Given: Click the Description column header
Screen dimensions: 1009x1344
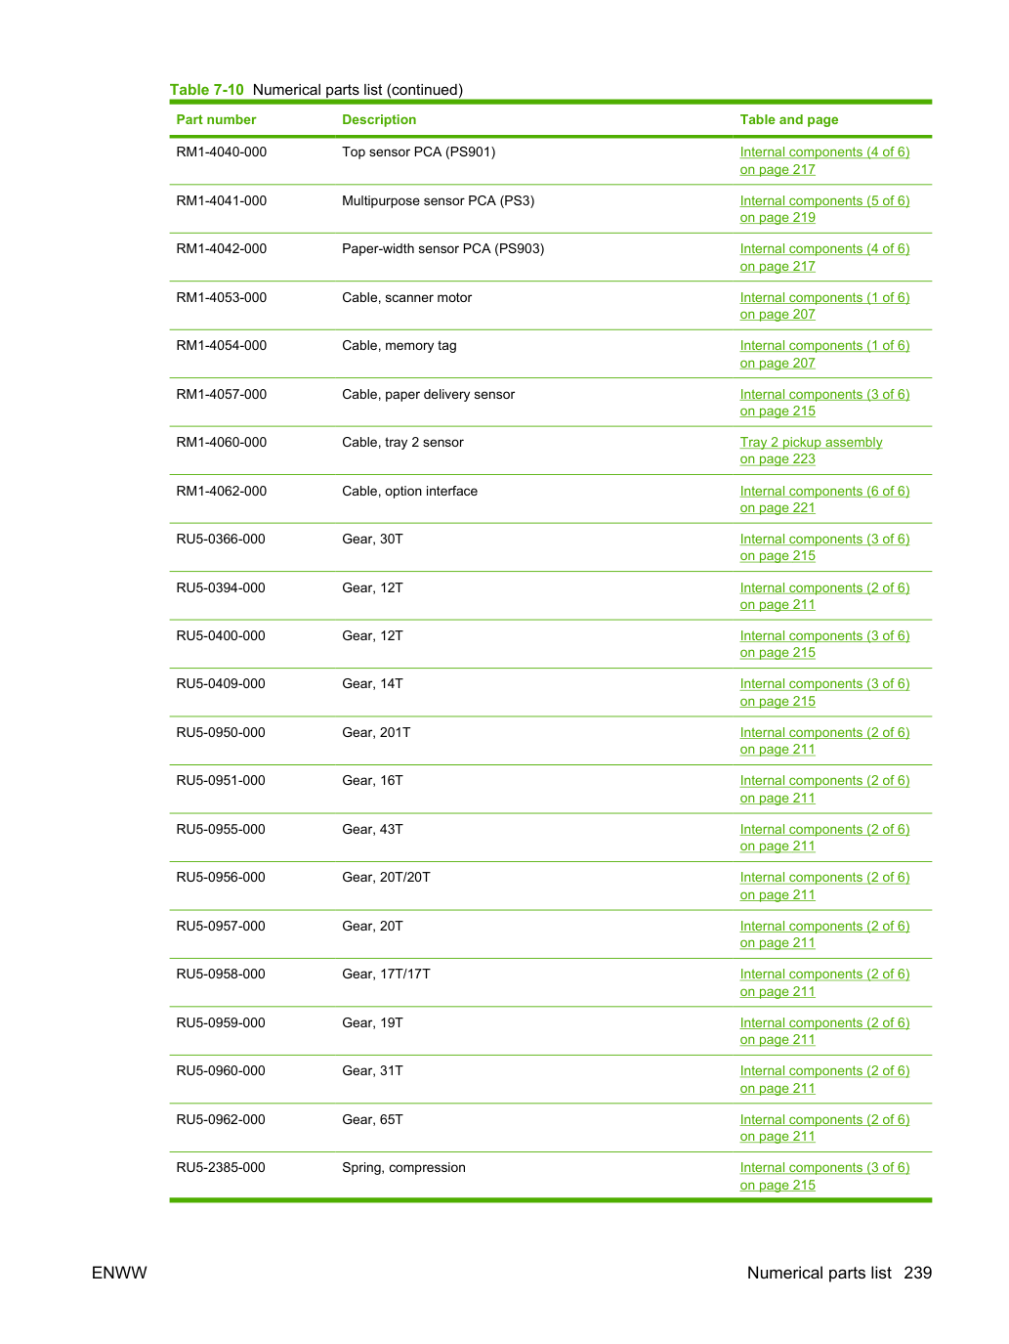Looking at the screenshot, I should [x=379, y=119].
